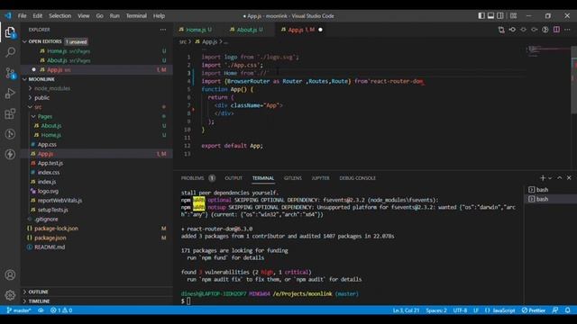
Task: Open the Explorer view in activity bar
Action: (10, 32)
